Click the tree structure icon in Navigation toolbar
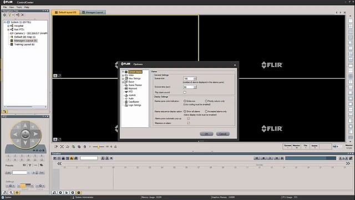Image resolution: width=355 pixels, height=200 pixels. click(17, 15)
